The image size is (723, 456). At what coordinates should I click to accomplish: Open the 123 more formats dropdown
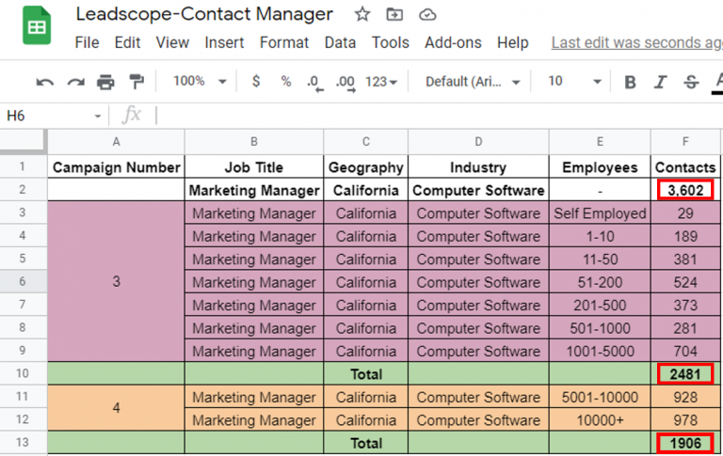tap(381, 82)
